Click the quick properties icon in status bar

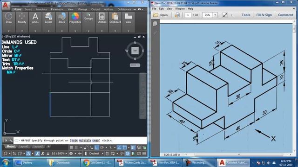pyautogui.click(x=107, y=154)
